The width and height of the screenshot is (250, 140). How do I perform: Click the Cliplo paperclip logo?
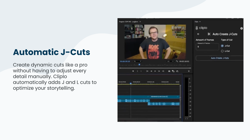pyautogui.click(x=197, y=28)
